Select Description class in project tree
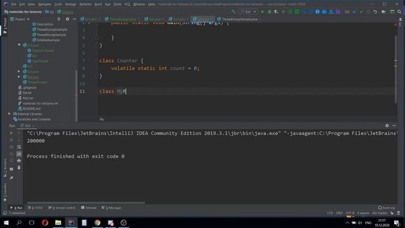This screenshot has width=405, height=228. pyautogui.click(x=45, y=24)
